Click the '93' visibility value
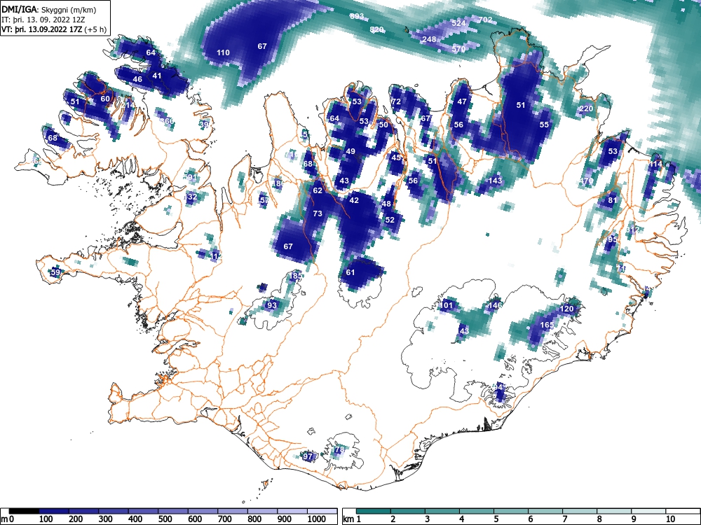The image size is (701, 525). (x=271, y=305)
